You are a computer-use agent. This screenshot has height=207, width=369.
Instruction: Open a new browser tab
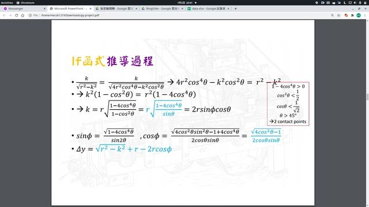point(236,9)
